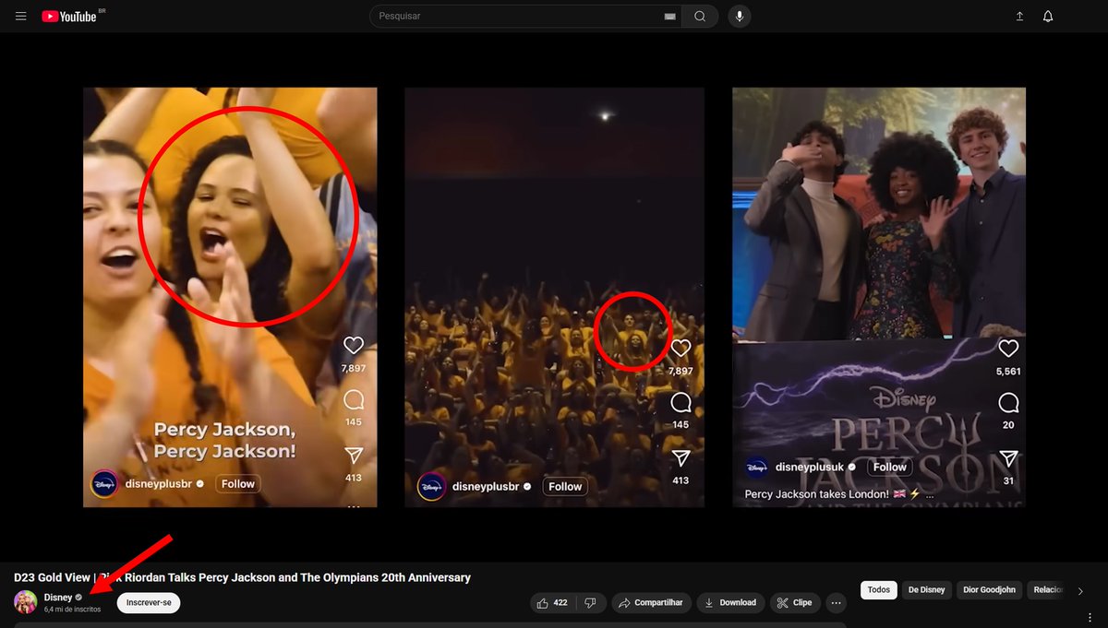Like the video with 422 likes
The width and height of the screenshot is (1108, 628).
pyautogui.click(x=554, y=603)
